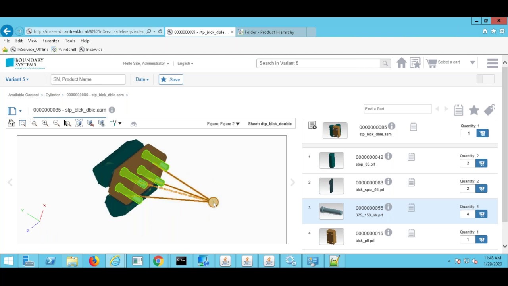
Task: Open the File menu
Action: pyautogui.click(x=6, y=41)
